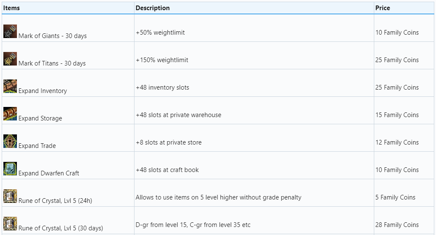436x235 pixels.
Task: Click the Expand Inventory item name
Action: [43, 91]
